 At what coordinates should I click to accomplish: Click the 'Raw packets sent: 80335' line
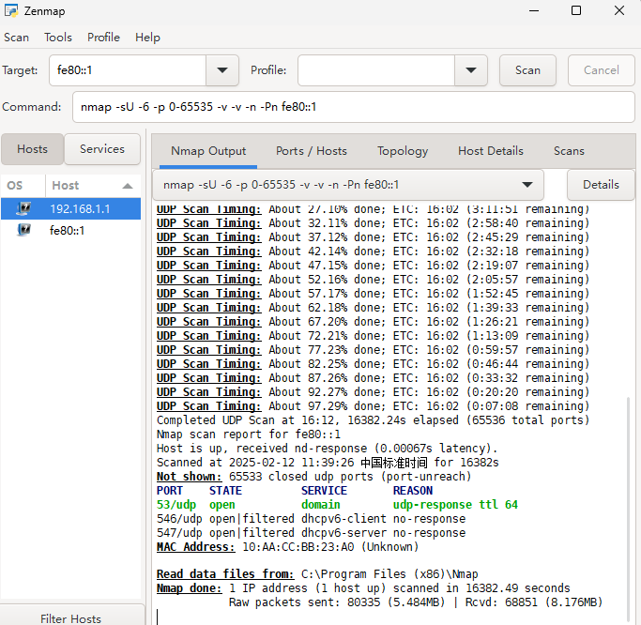416,602
